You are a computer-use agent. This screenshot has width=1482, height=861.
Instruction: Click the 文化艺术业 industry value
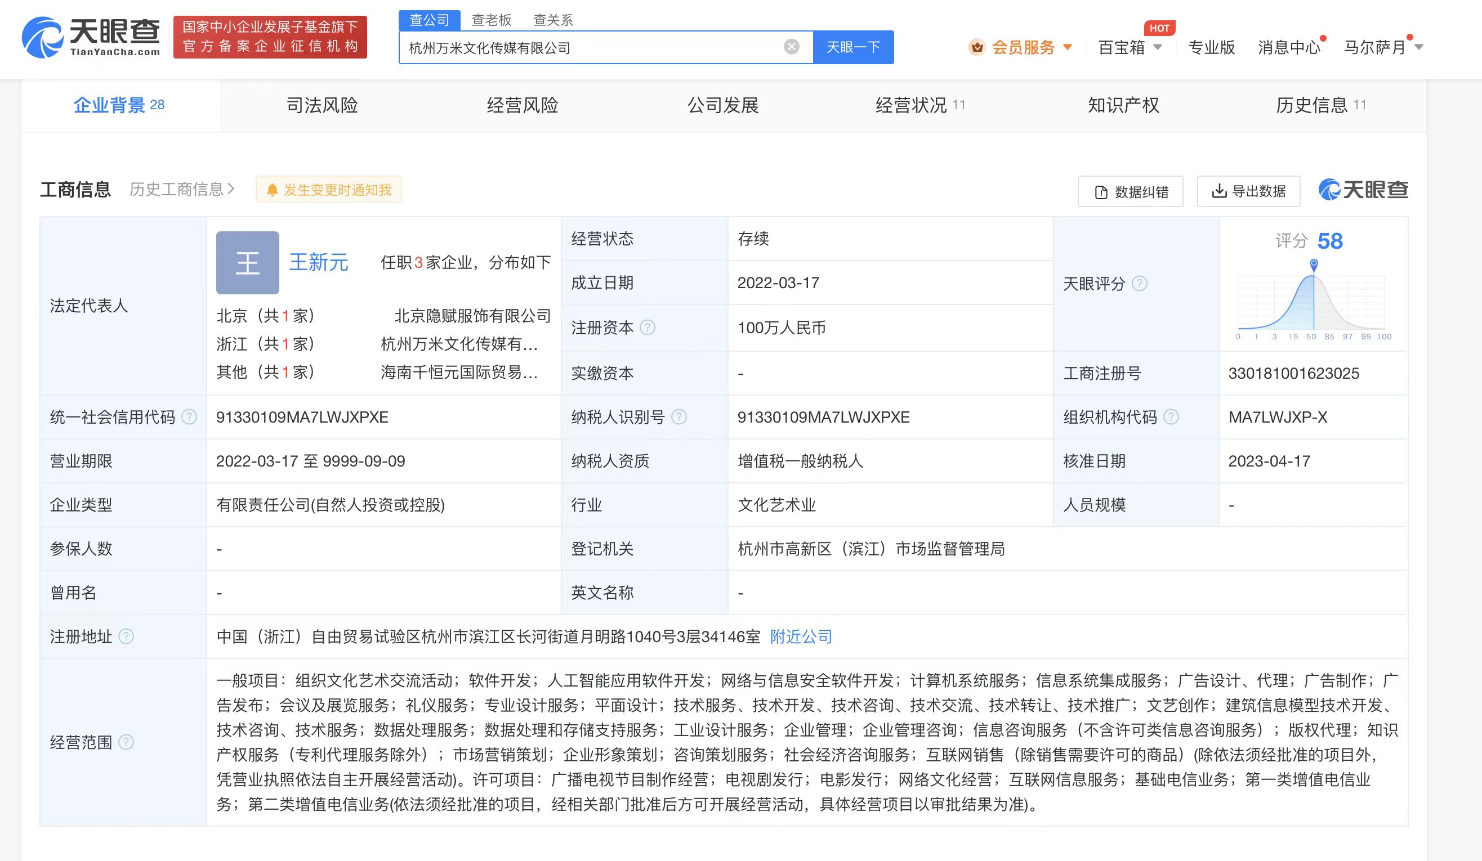click(x=776, y=505)
